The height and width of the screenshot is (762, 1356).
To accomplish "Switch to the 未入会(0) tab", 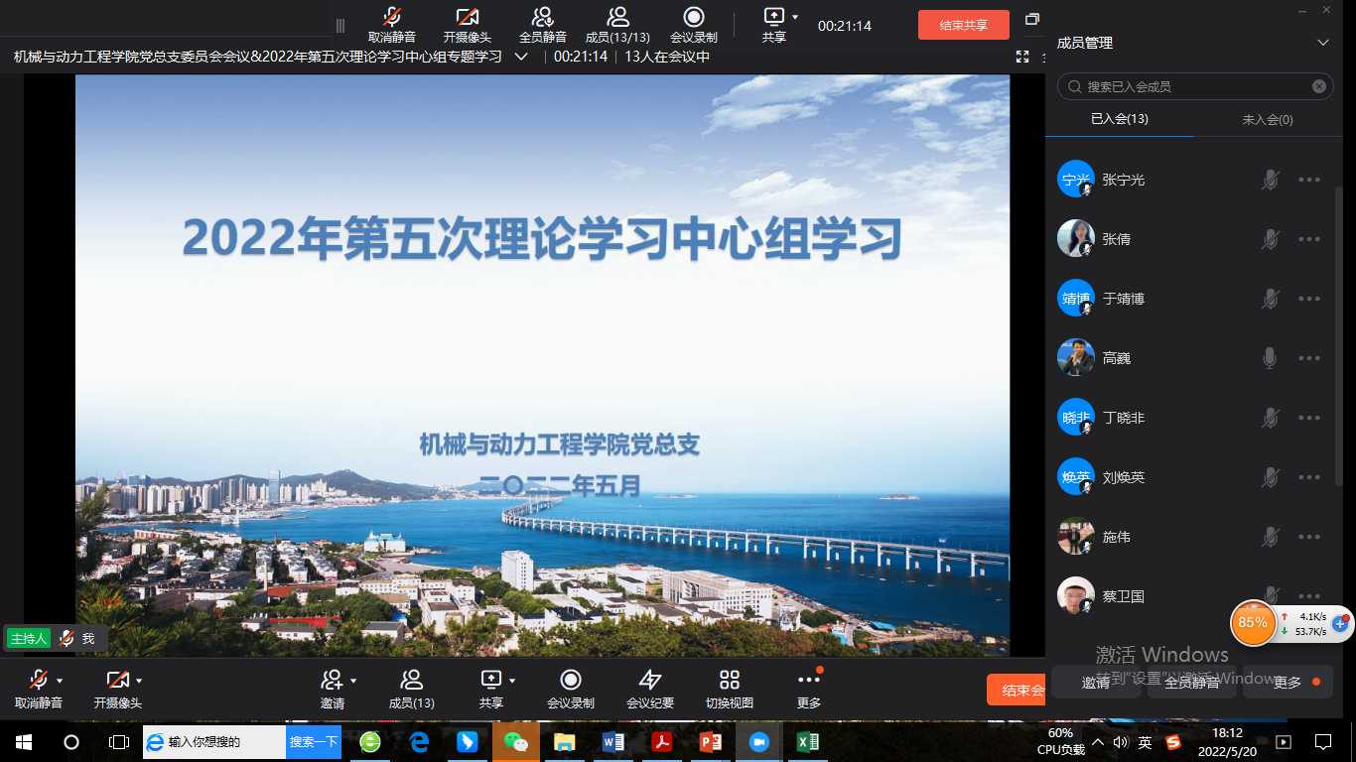I will coord(1268,119).
